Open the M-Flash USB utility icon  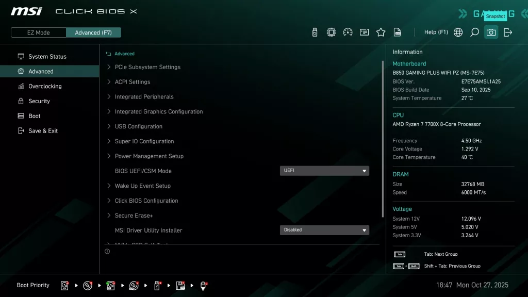[315, 32]
